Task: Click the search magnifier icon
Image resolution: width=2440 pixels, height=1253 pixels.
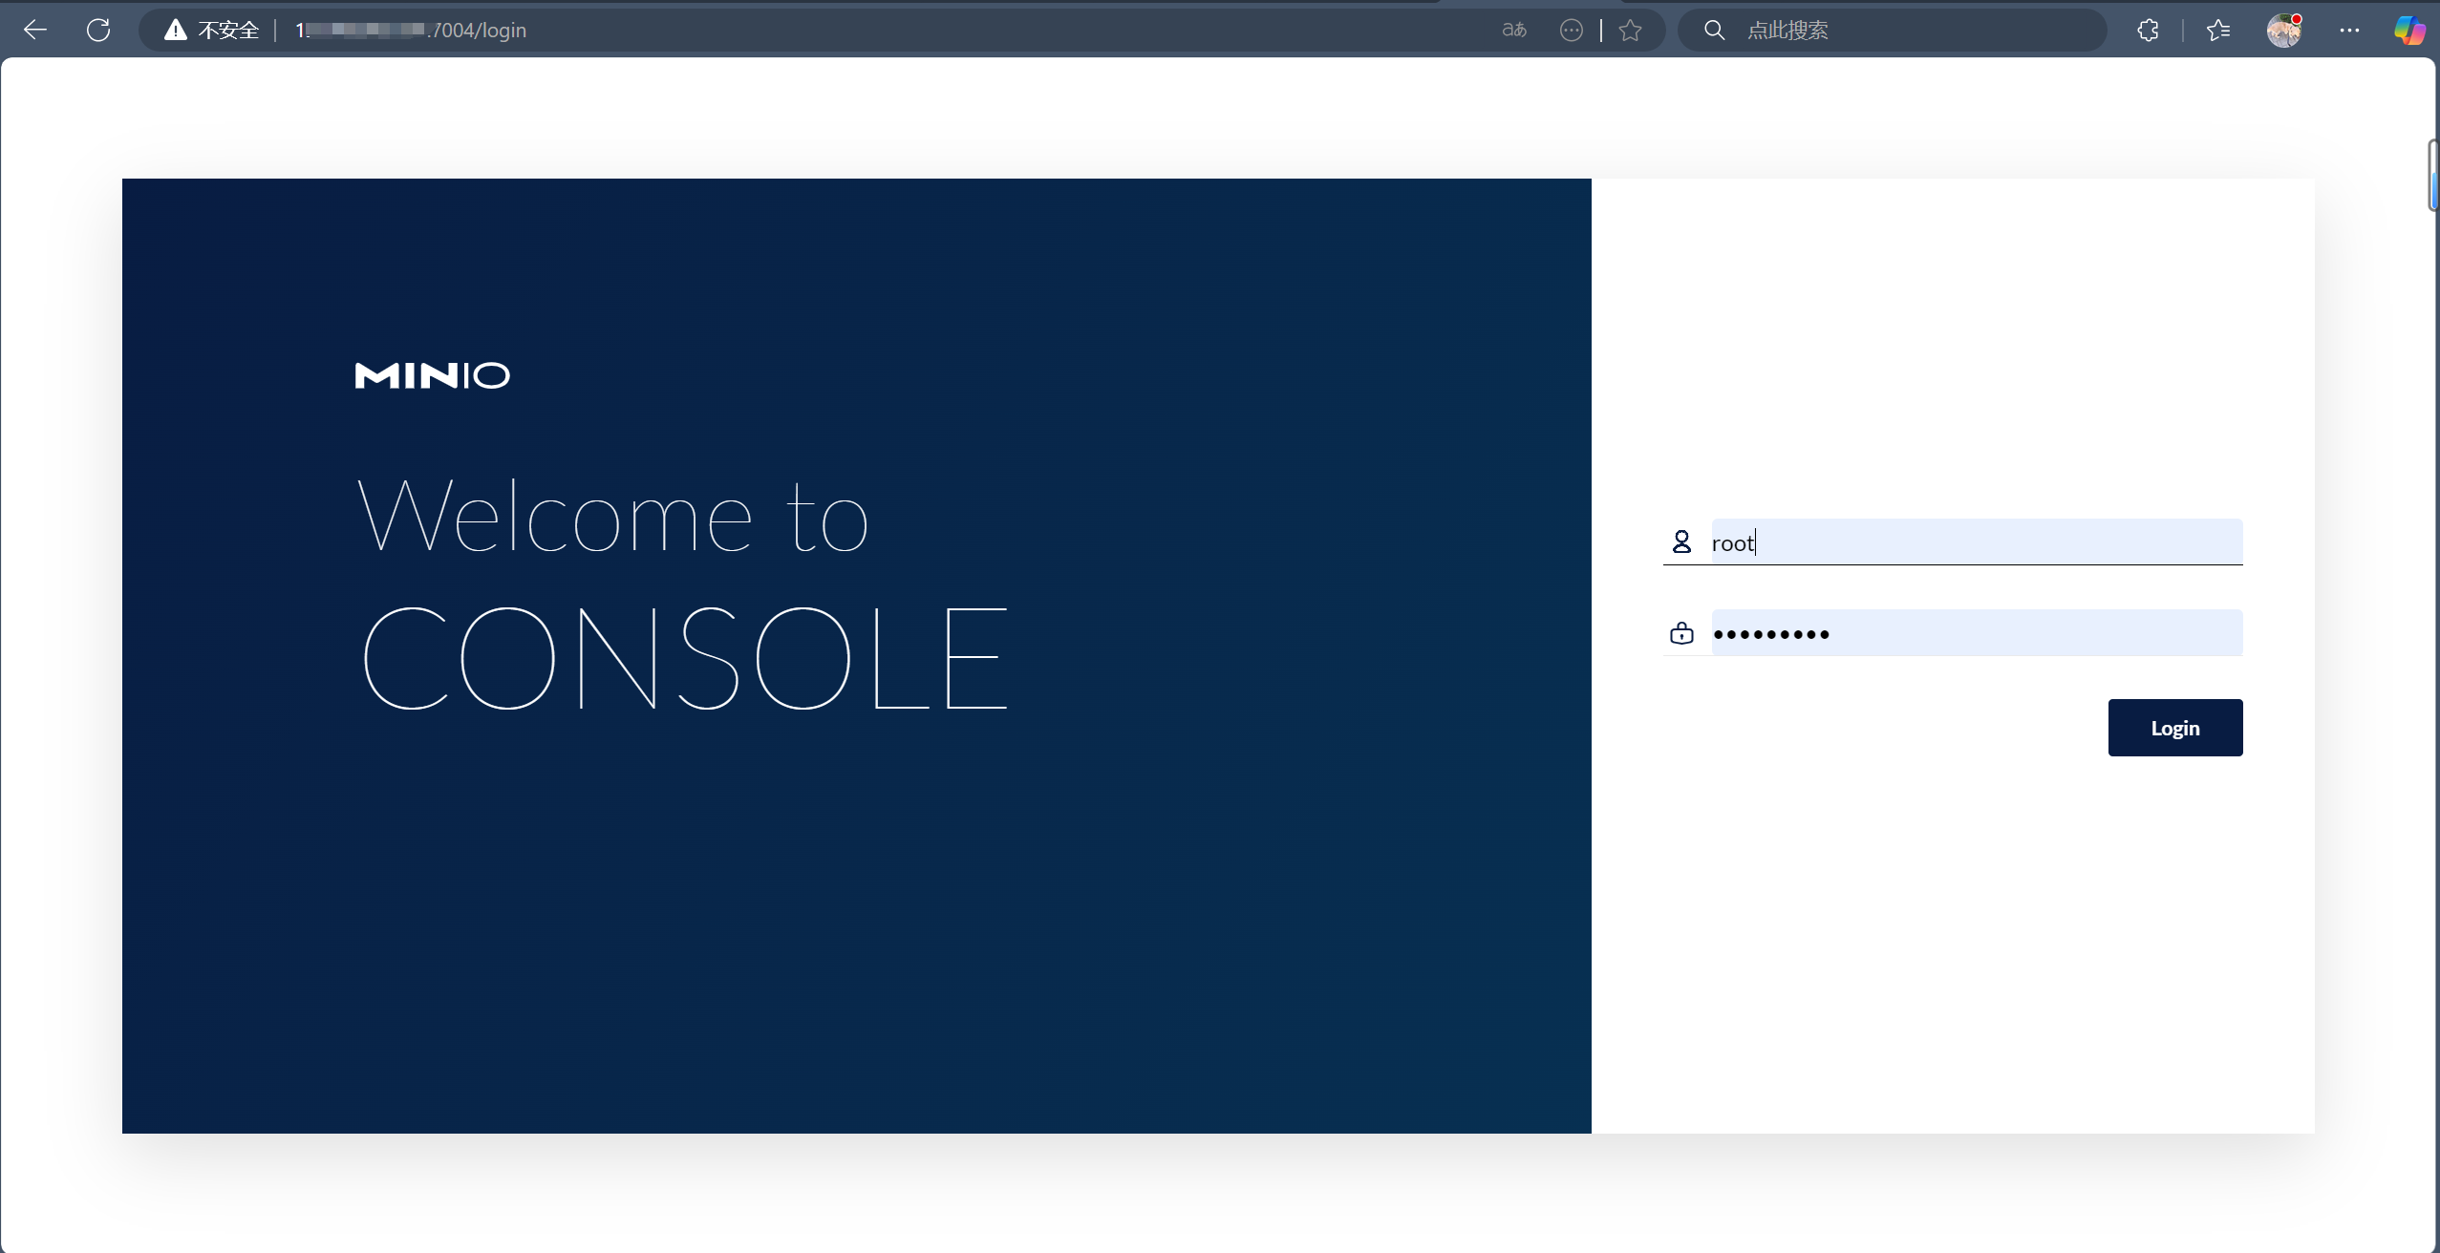Action: pyautogui.click(x=1712, y=30)
